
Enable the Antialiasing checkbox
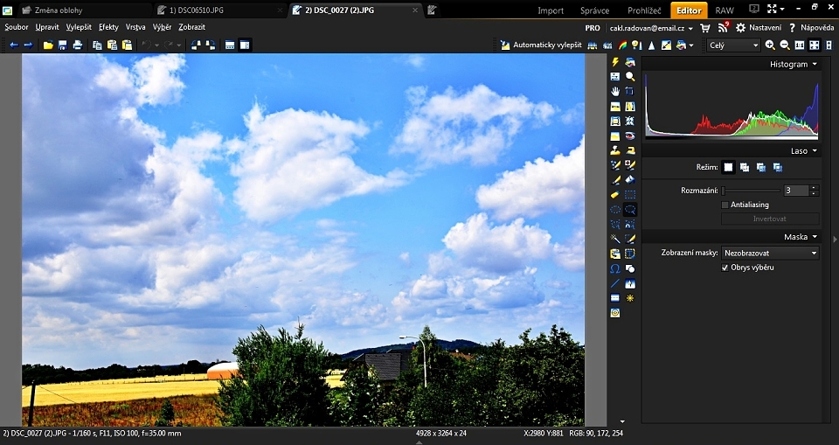(725, 205)
